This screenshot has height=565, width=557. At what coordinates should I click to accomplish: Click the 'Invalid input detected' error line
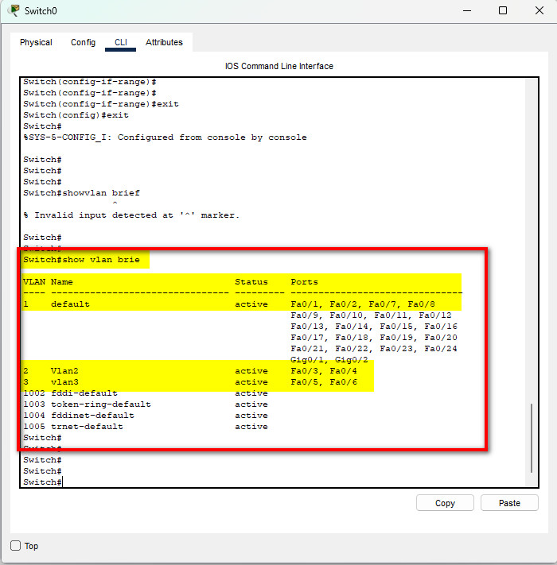click(131, 215)
